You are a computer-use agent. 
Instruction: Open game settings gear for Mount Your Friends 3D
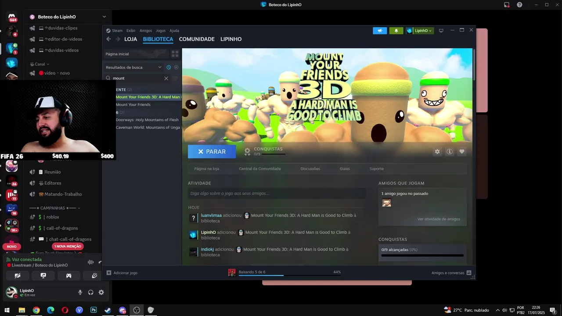(x=437, y=151)
